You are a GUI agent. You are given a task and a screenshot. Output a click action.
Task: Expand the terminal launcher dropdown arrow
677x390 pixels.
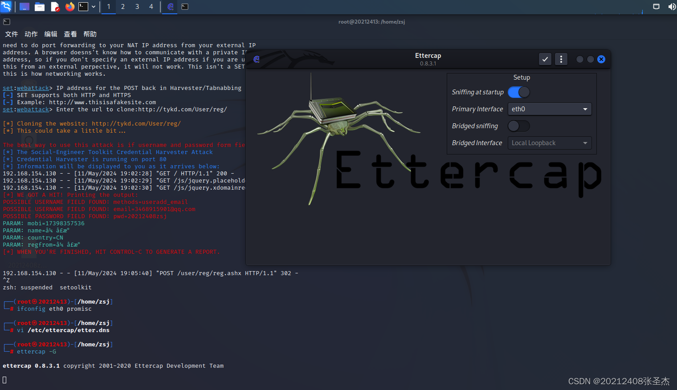pos(94,7)
